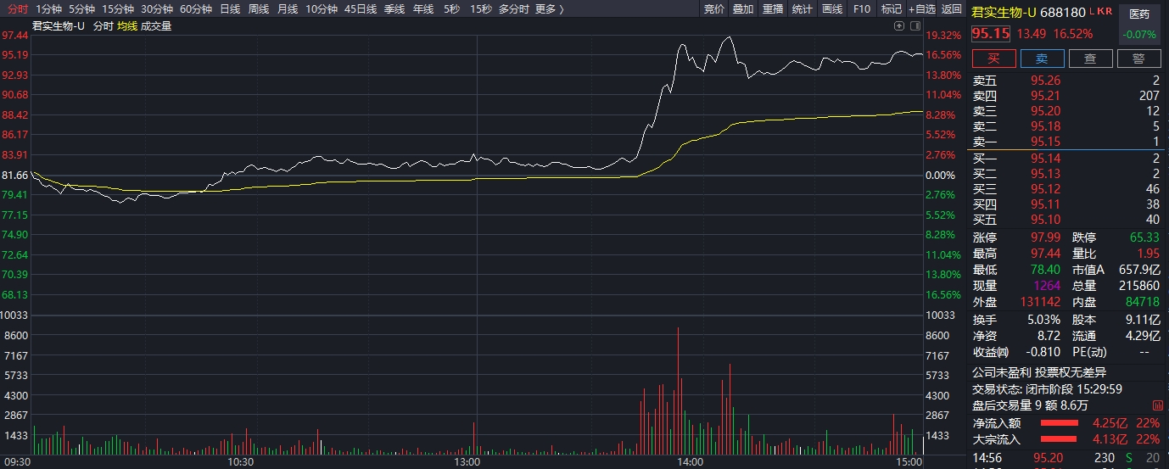Toggle the yellow 均线 legend label

click(x=127, y=26)
